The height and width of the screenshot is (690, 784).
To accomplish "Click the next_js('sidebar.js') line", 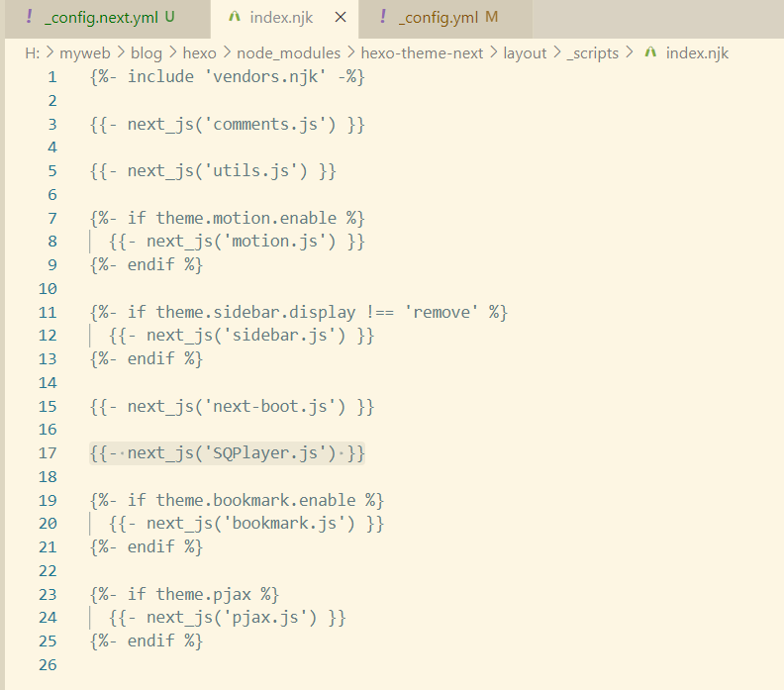I will [x=242, y=336].
